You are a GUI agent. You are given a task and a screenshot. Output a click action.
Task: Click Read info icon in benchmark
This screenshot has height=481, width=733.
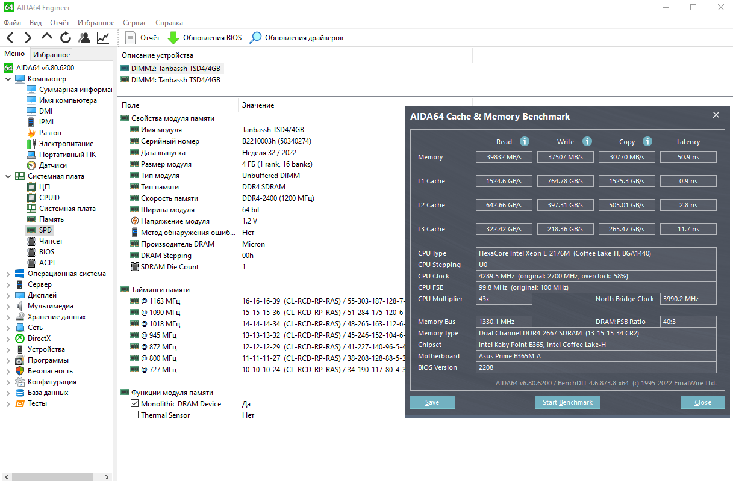pyautogui.click(x=525, y=141)
